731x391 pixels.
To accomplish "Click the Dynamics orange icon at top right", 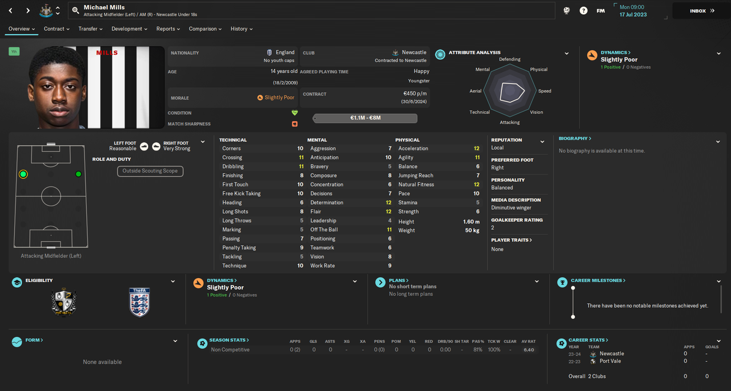I will [x=592, y=55].
